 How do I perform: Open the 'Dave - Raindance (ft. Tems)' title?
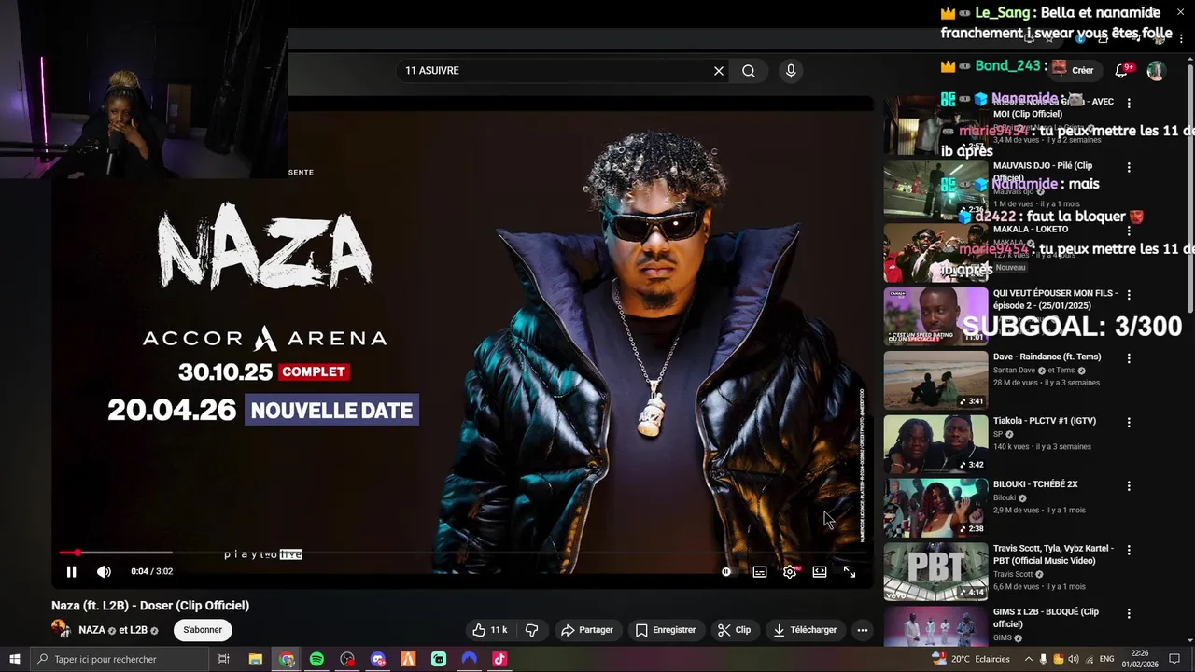pos(1047,357)
